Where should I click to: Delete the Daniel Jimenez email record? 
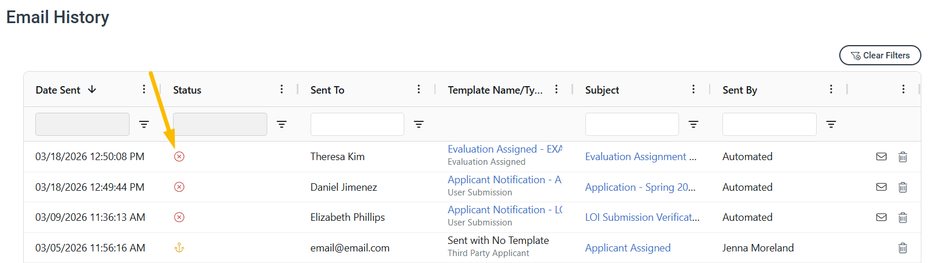point(903,187)
